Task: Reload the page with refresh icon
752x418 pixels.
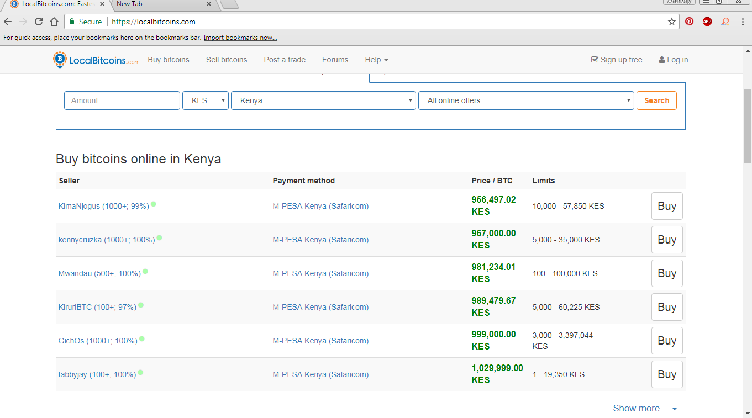Action: coord(39,22)
